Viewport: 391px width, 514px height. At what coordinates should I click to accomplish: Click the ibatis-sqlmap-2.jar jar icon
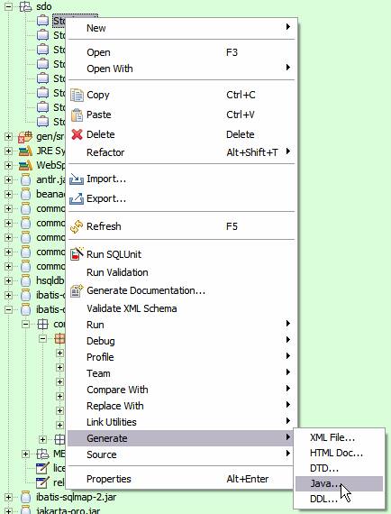[x=25, y=497]
